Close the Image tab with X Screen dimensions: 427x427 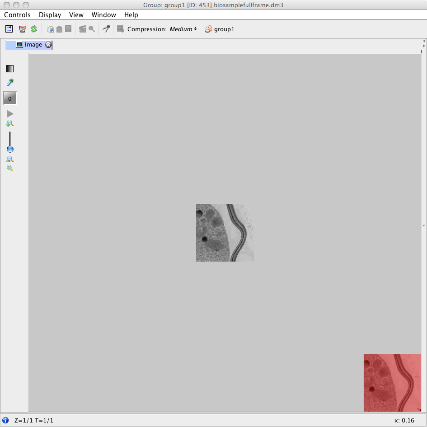click(x=48, y=45)
